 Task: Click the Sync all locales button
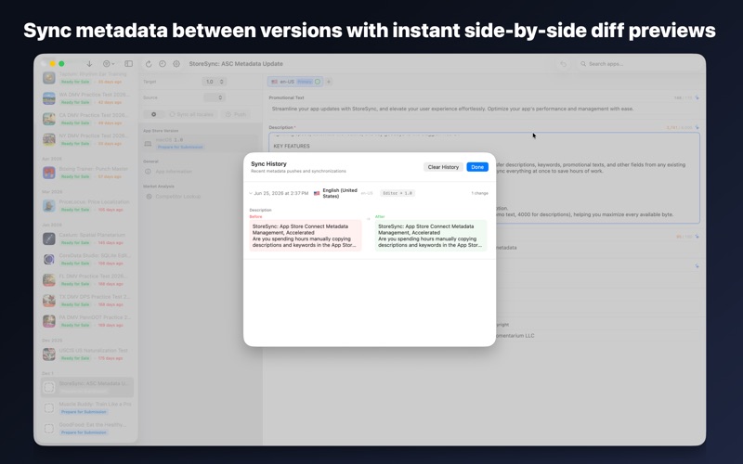tap(191, 114)
